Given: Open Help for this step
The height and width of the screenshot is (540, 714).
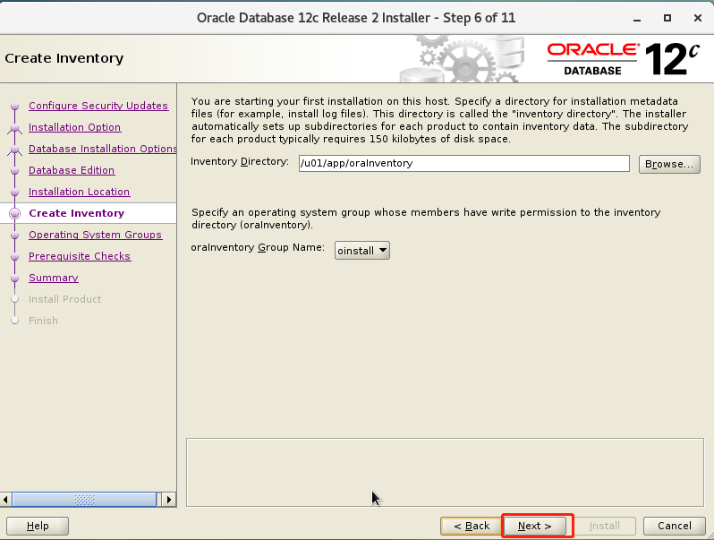Looking at the screenshot, I should pos(38,526).
